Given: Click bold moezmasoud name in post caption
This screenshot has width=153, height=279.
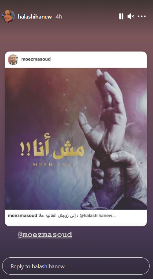Looking at the screenshot, I should click(x=23, y=216).
